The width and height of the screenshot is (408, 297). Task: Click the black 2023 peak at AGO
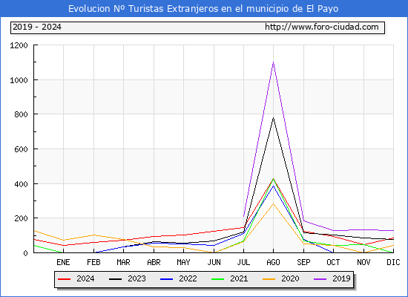(273, 118)
